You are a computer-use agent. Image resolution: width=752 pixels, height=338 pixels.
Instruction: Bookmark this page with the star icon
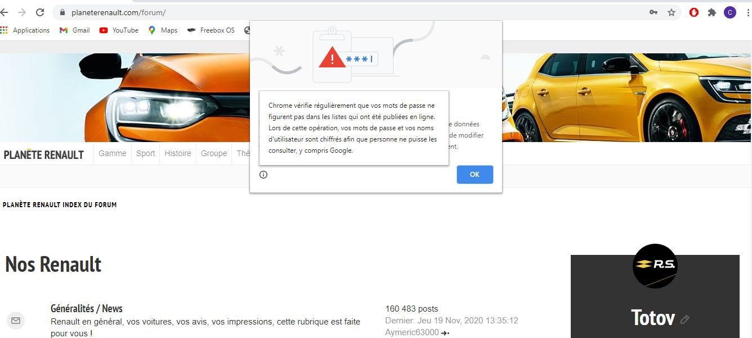pyautogui.click(x=672, y=12)
